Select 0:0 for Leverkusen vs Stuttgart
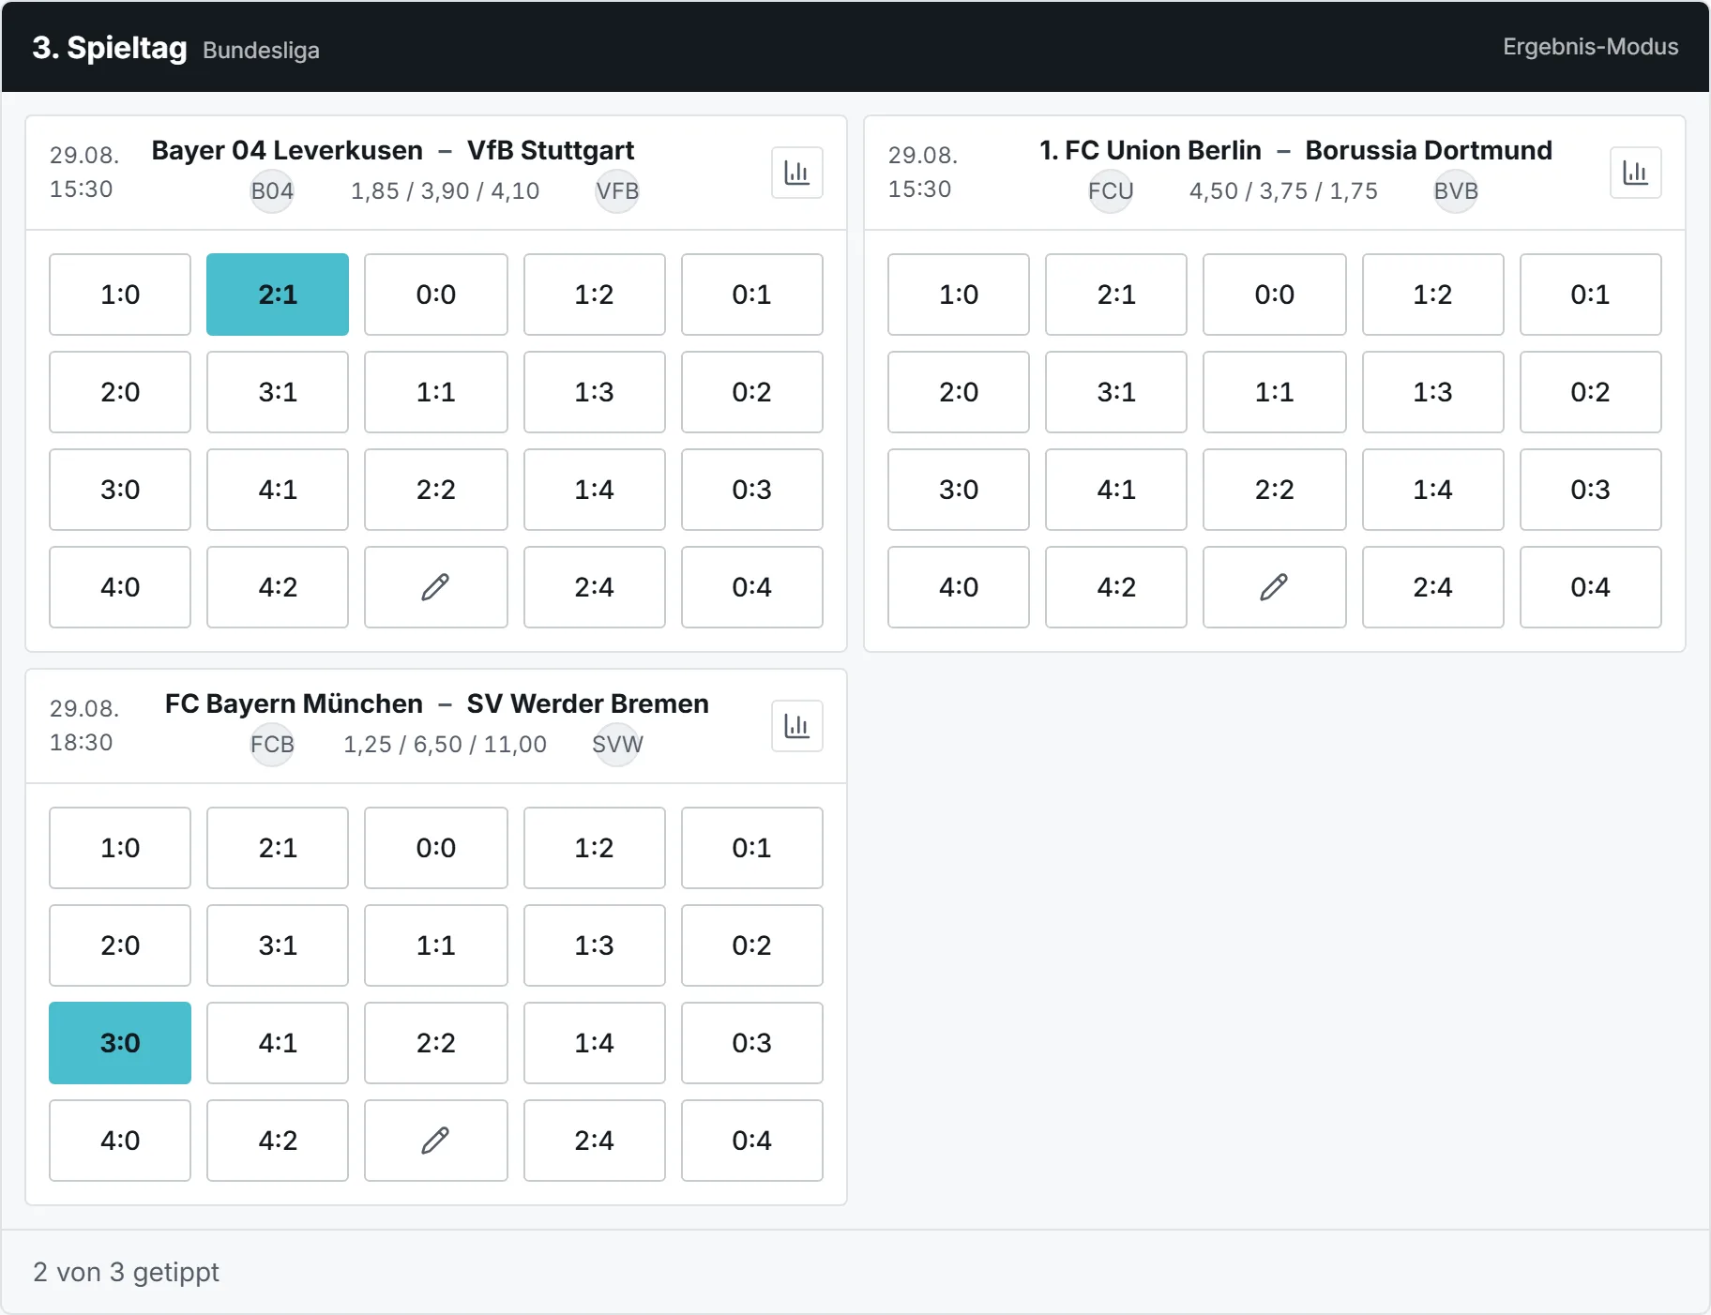The image size is (1711, 1315). point(435,295)
